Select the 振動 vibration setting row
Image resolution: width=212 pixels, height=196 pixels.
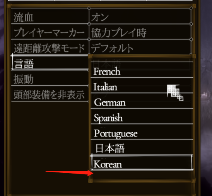click(x=50, y=78)
